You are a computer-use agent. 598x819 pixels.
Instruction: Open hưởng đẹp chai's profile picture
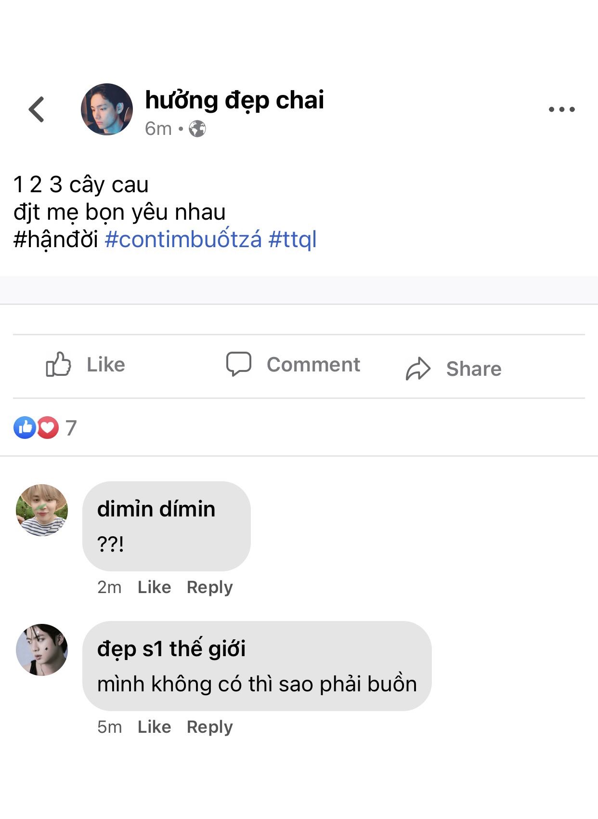[107, 109]
